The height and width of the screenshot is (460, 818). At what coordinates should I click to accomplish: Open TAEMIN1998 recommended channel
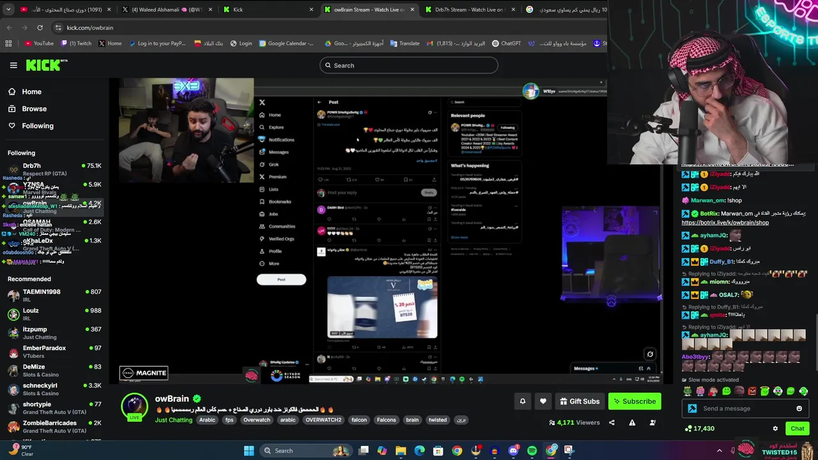(x=54, y=295)
